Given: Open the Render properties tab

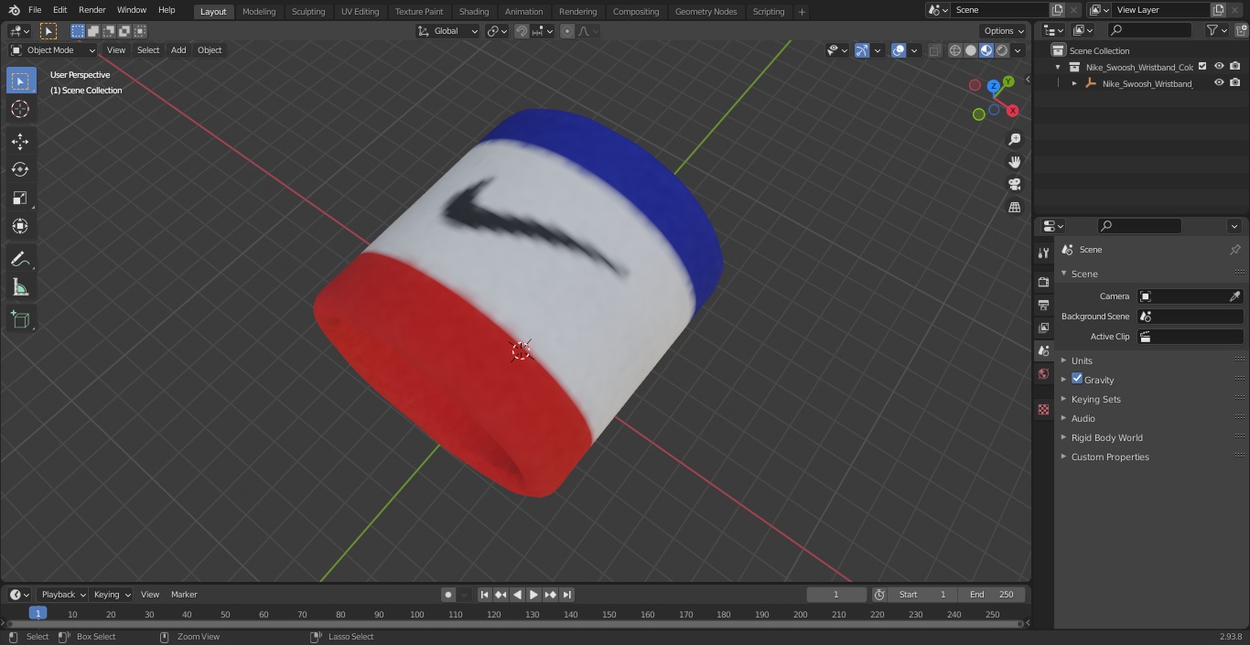Looking at the screenshot, I should click(1043, 282).
